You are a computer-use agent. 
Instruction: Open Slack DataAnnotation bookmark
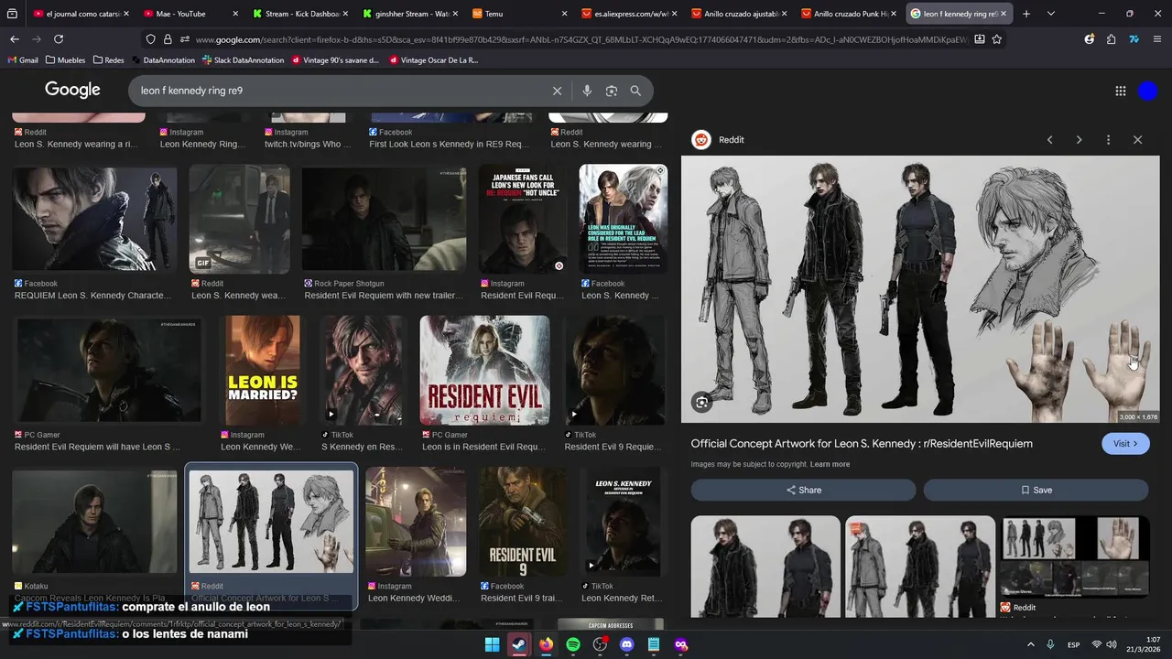click(x=243, y=60)
